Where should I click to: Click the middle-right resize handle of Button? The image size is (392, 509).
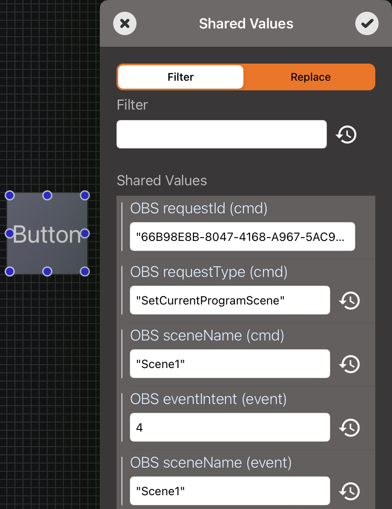click(85, 233)
